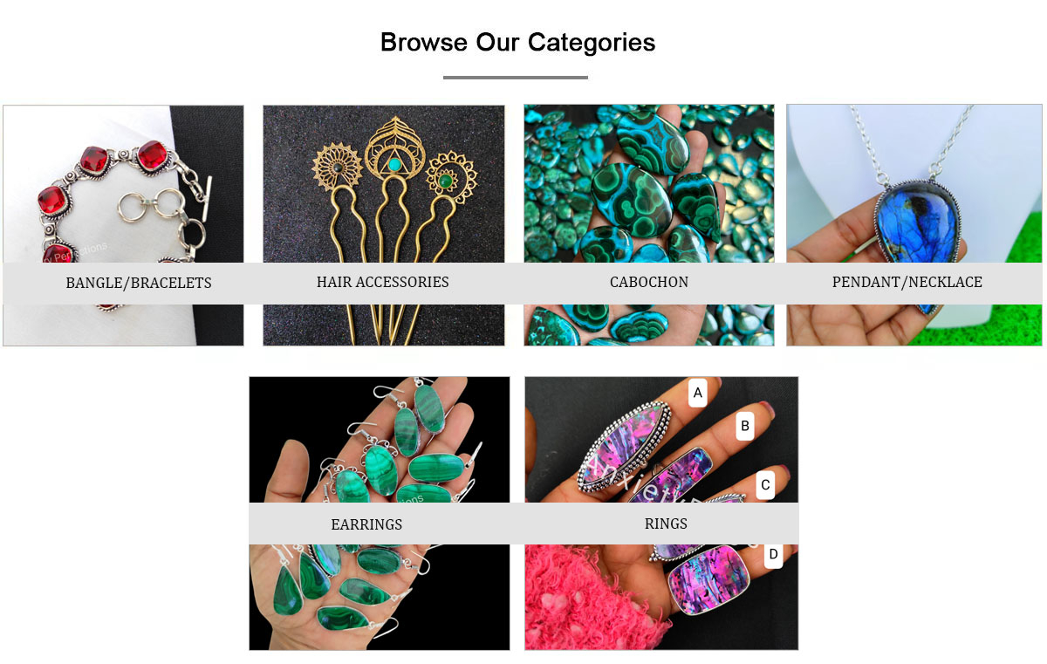Screen dimensions: 1047x664
Task: Open the Bangle/Bracelets category label
Action: [x=139, y=283]
